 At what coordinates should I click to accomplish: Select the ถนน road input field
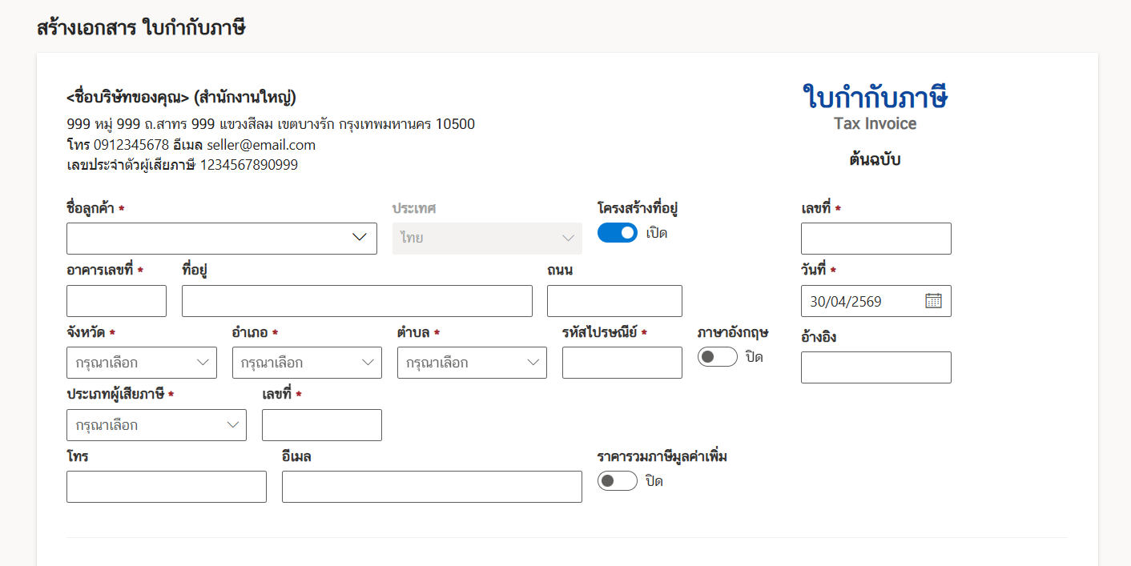point(614,301)
